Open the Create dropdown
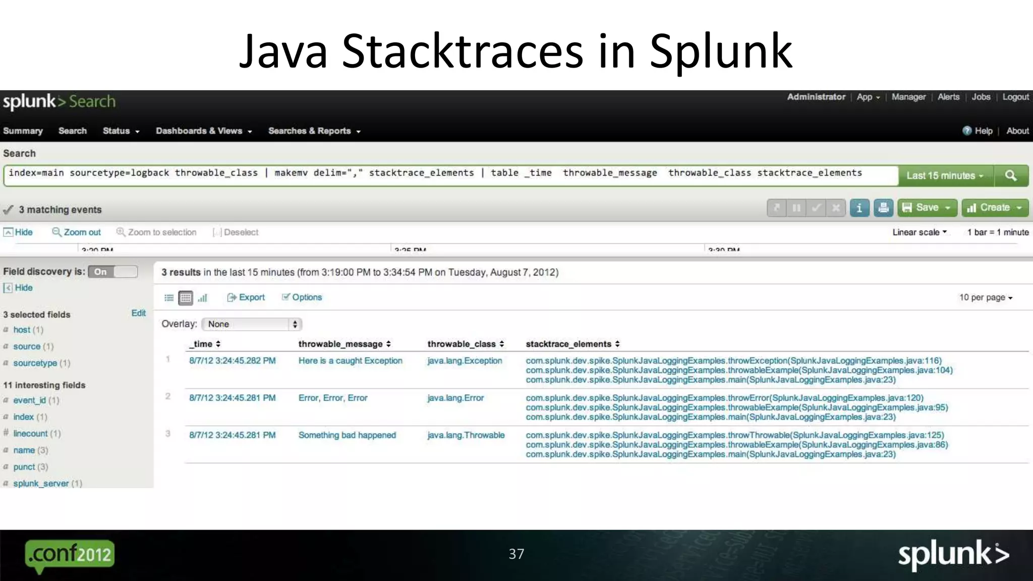Viewport: 1033px width, 581px height. (x=995, y=208)
